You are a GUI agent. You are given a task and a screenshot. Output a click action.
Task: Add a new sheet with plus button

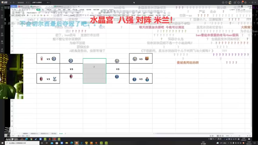tap(65, 133)
